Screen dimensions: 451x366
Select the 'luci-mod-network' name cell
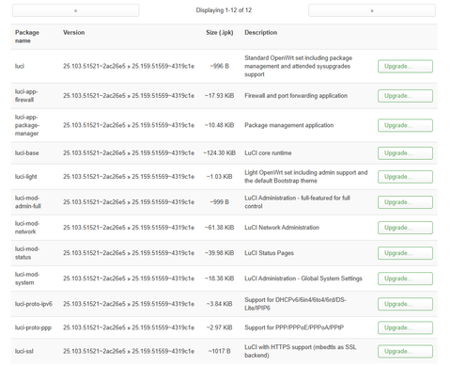[x=27, y=228]
